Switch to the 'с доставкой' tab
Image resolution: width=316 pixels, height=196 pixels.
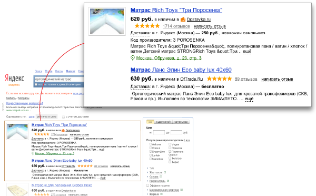click(163, 122)
